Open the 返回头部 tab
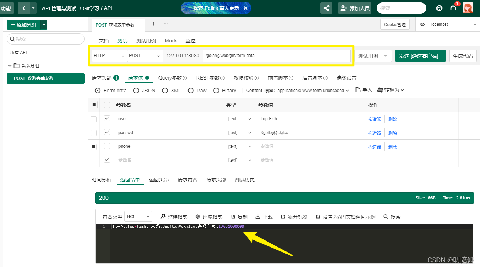 coord(159,180)
